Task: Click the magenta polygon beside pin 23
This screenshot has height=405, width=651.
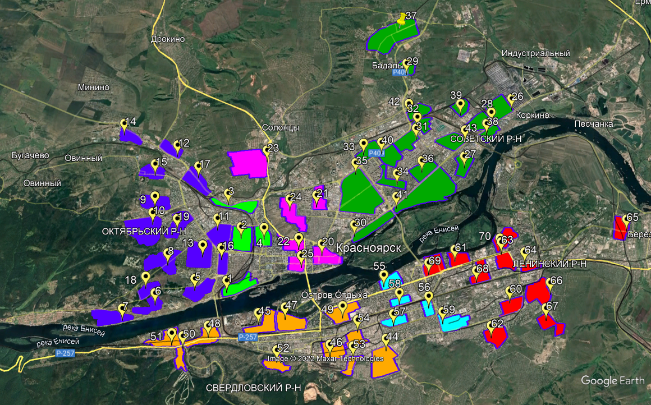Action: click(x=247, y=164)
